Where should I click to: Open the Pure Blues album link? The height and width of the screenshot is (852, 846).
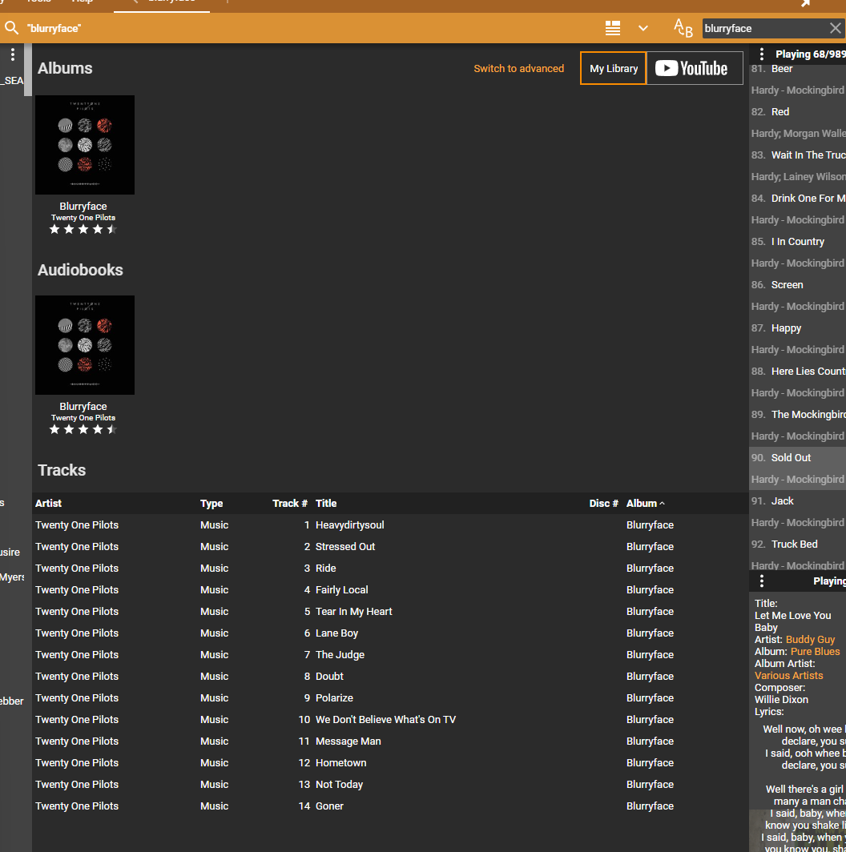point(815,651)
